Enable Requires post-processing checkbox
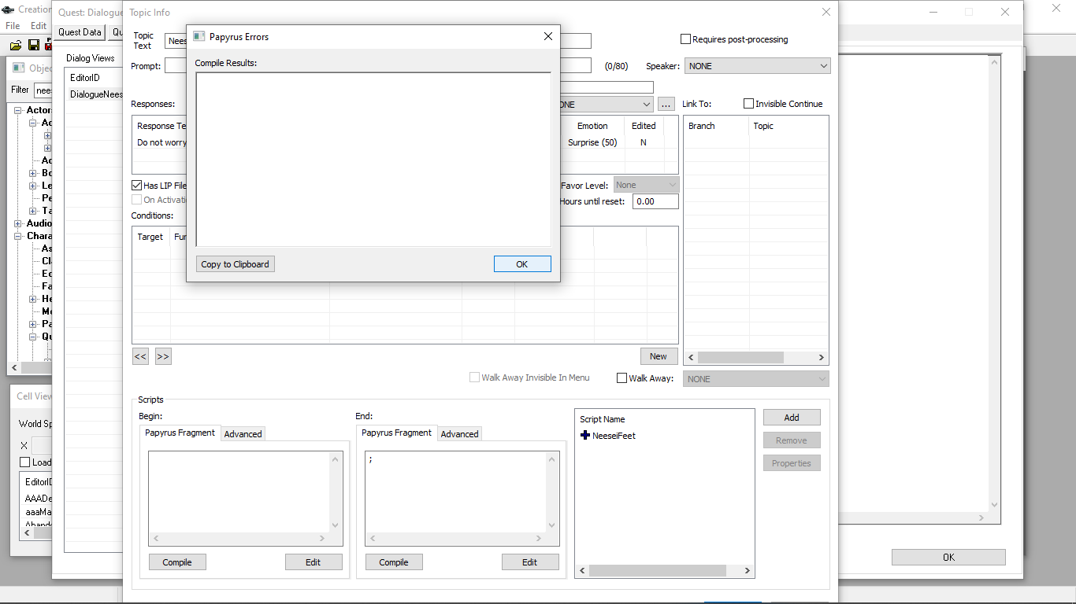This screenshot has width=1076, height=604. click(x=686, y=39)
